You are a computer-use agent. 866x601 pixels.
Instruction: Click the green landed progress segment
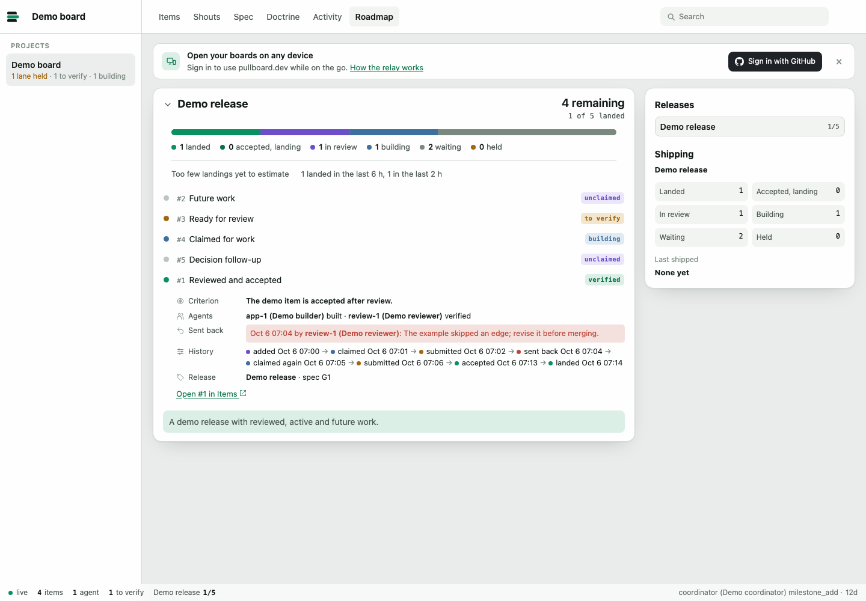(x=216, y=132)
